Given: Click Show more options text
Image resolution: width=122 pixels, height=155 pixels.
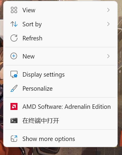Looking at the screenshot, I should (x=49, y=139).
